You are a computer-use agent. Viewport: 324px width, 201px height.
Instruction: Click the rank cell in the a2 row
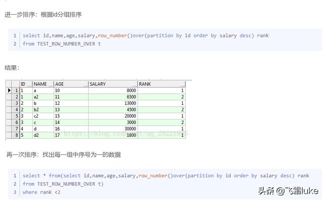pos(161,97)
